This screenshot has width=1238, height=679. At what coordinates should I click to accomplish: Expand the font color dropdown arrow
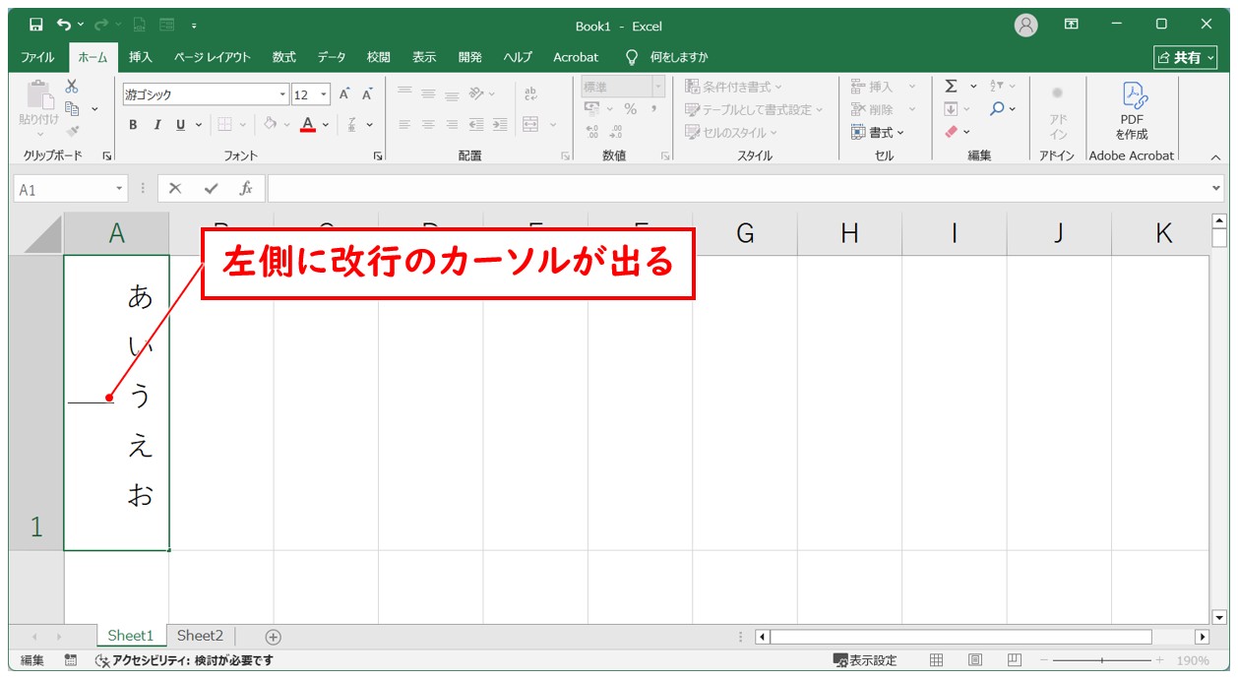(326, 125)
